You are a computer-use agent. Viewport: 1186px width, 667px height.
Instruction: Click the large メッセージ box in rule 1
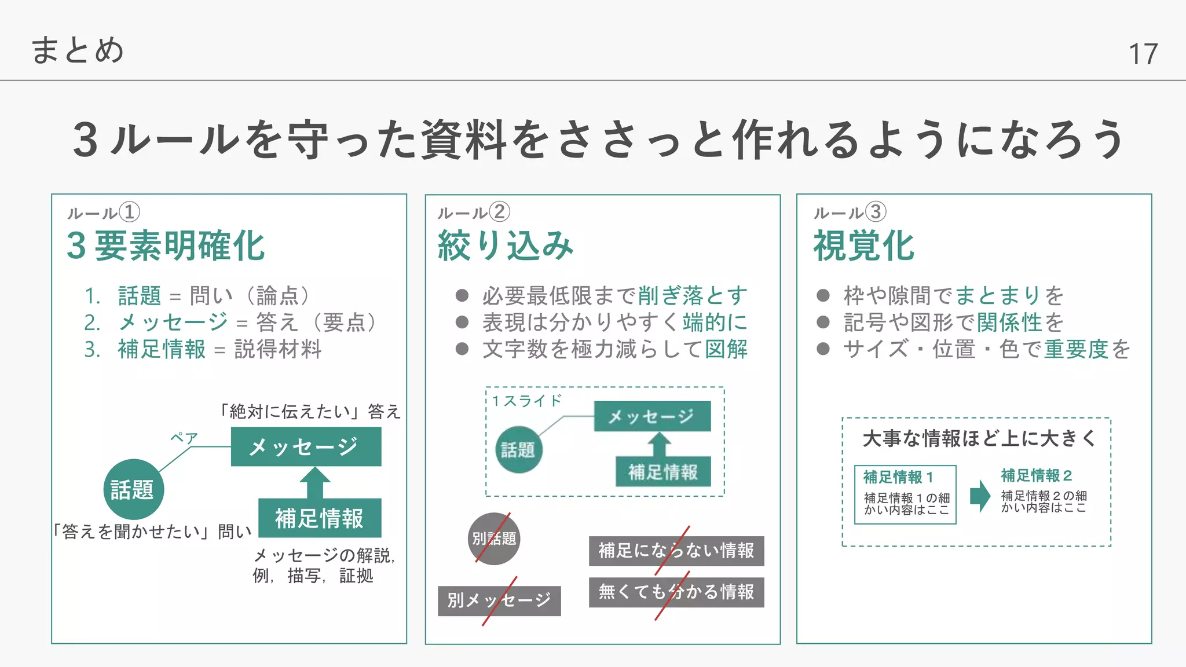[x=306, y=446]
